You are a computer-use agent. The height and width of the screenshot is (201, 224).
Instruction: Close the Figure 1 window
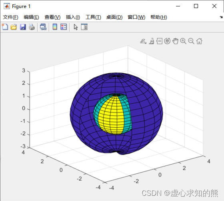[214, 6]
